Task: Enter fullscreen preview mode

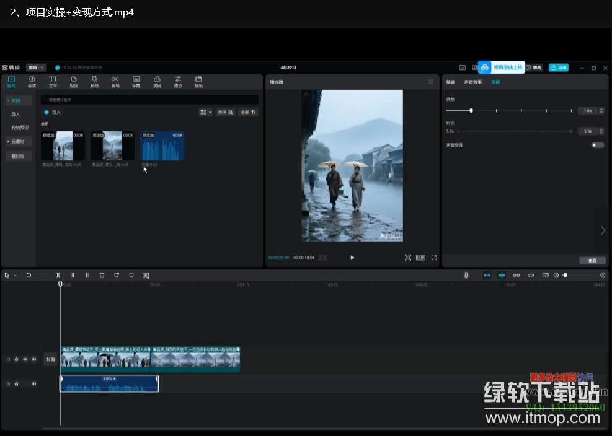Action: (x=434, y=258)
